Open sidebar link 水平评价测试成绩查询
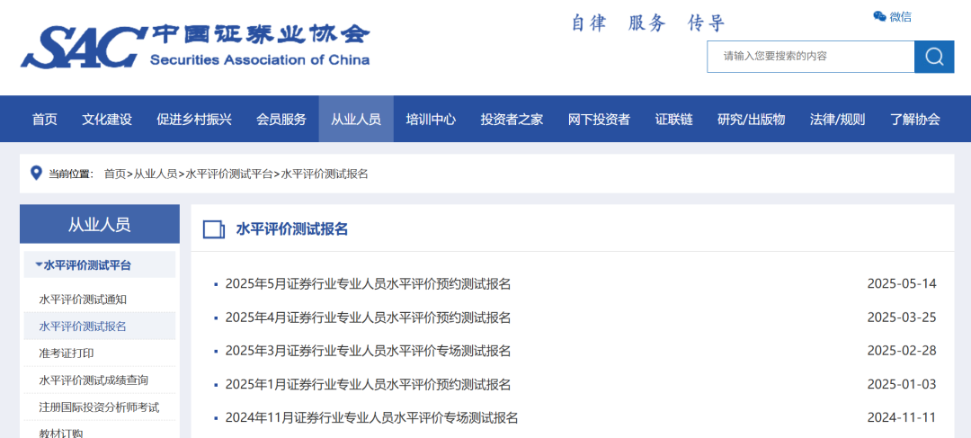This screenshot has width=971, height=438. coord(94,380)
